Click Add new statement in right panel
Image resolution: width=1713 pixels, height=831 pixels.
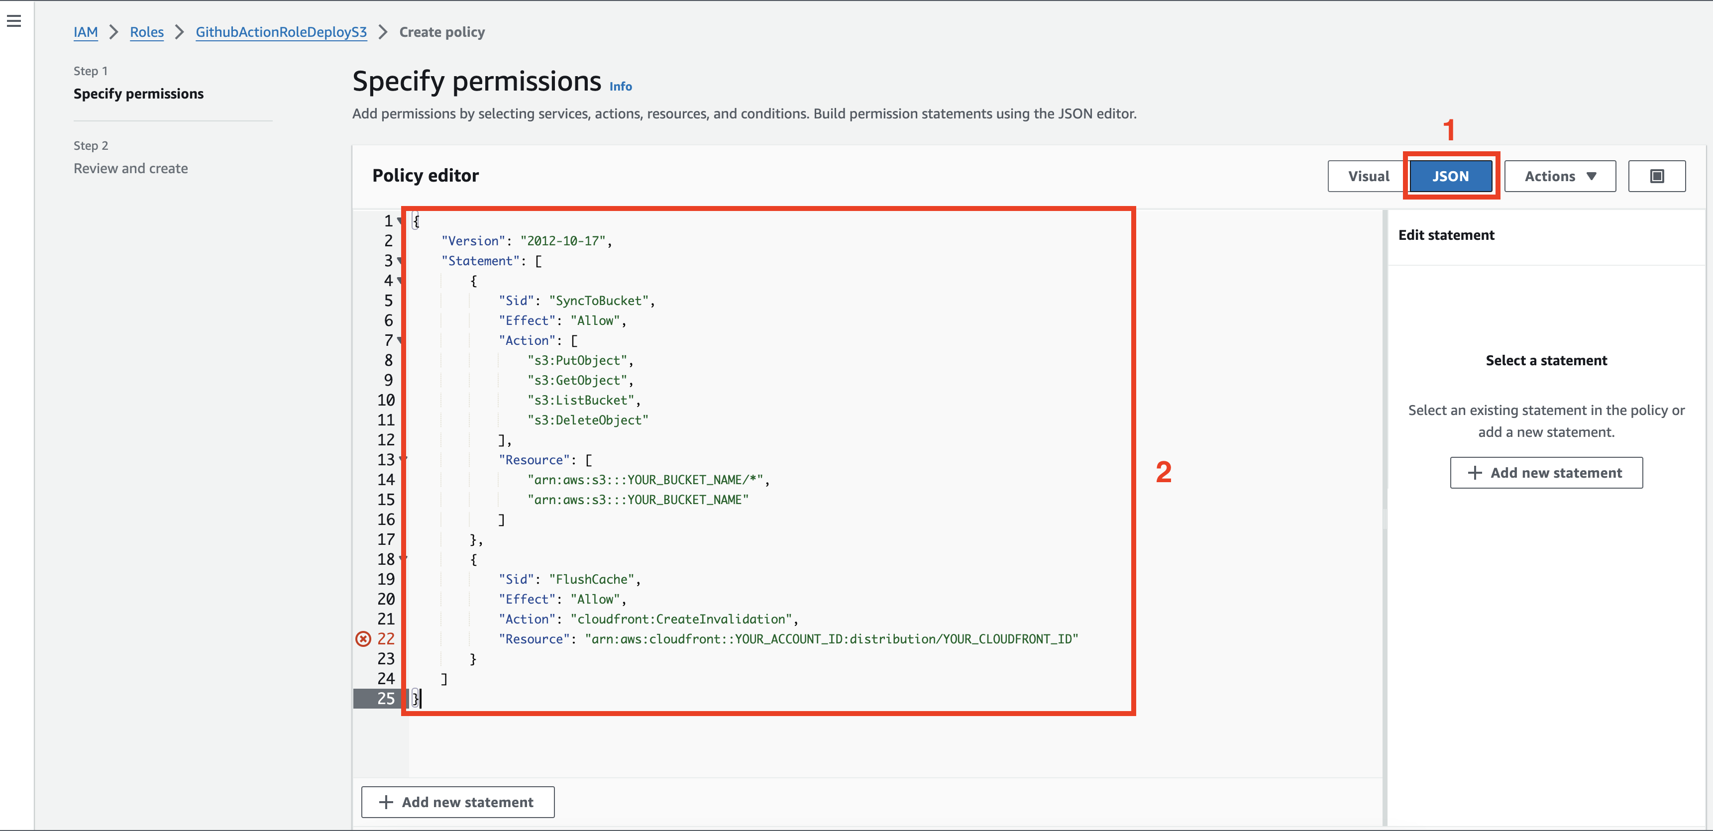point(1545,472)
